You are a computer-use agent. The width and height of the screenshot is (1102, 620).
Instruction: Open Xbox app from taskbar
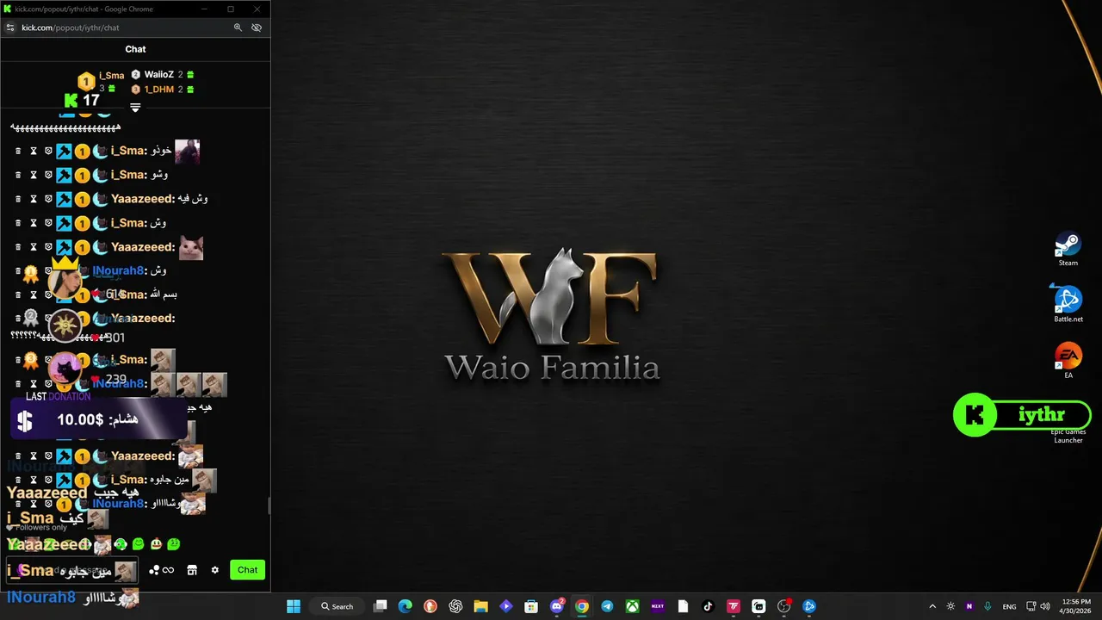pyautogui.click(x=633, y=606)
